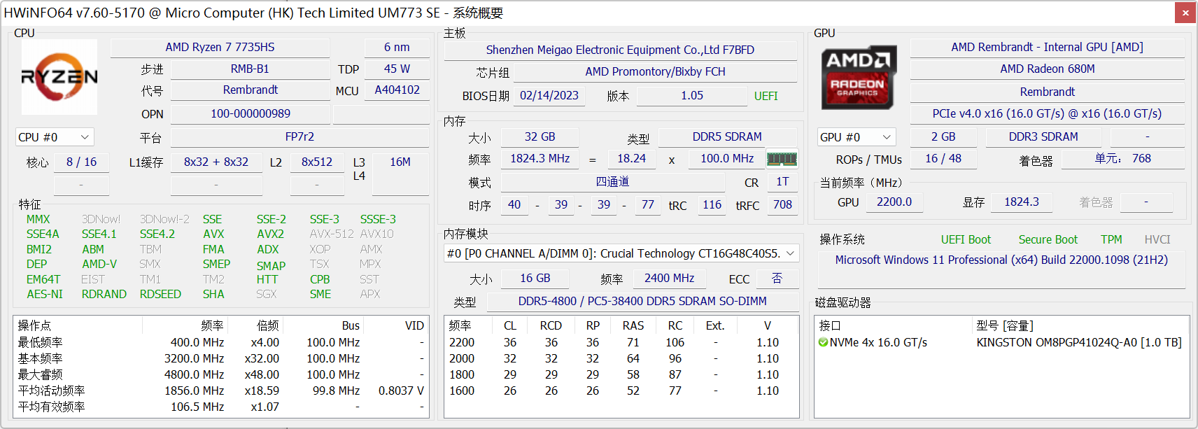Click the L2 cache 8x512 value

(317, 162)
